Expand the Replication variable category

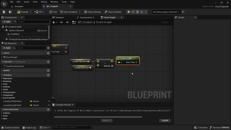2,79
